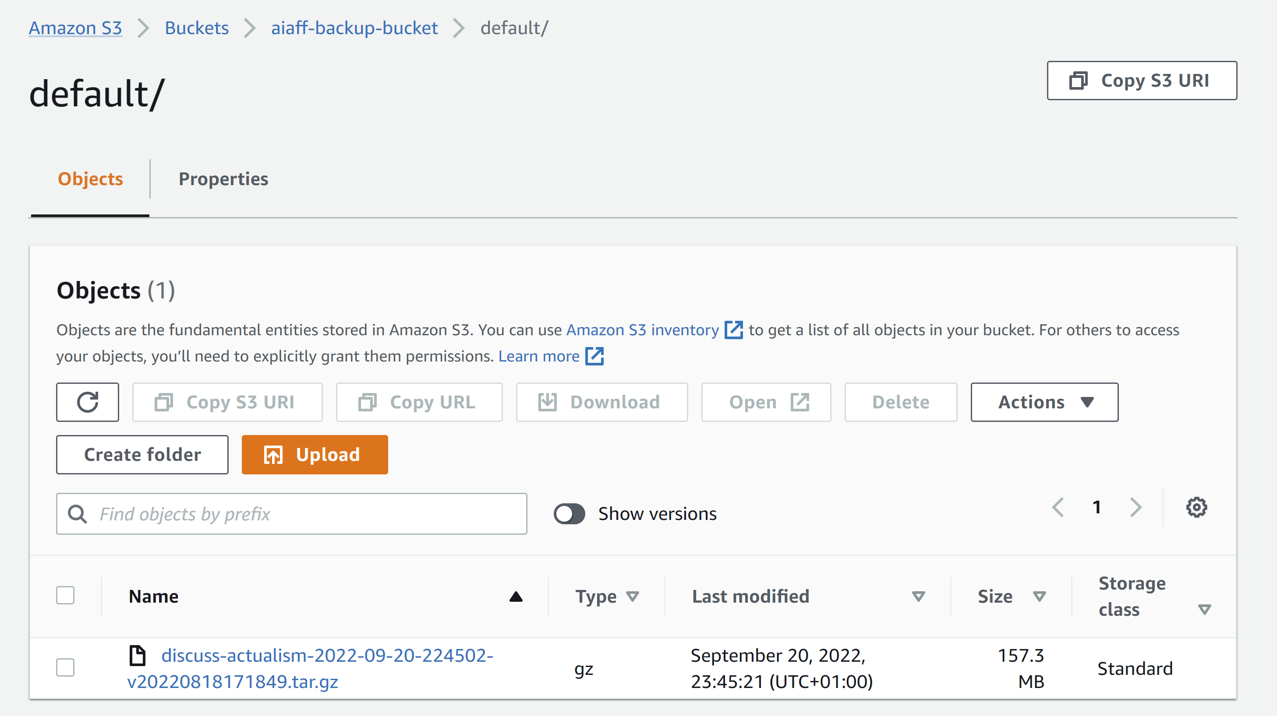Click the refresh objects icon button
This screenshot has height=716, width=1277.
[x=87, y=402]
